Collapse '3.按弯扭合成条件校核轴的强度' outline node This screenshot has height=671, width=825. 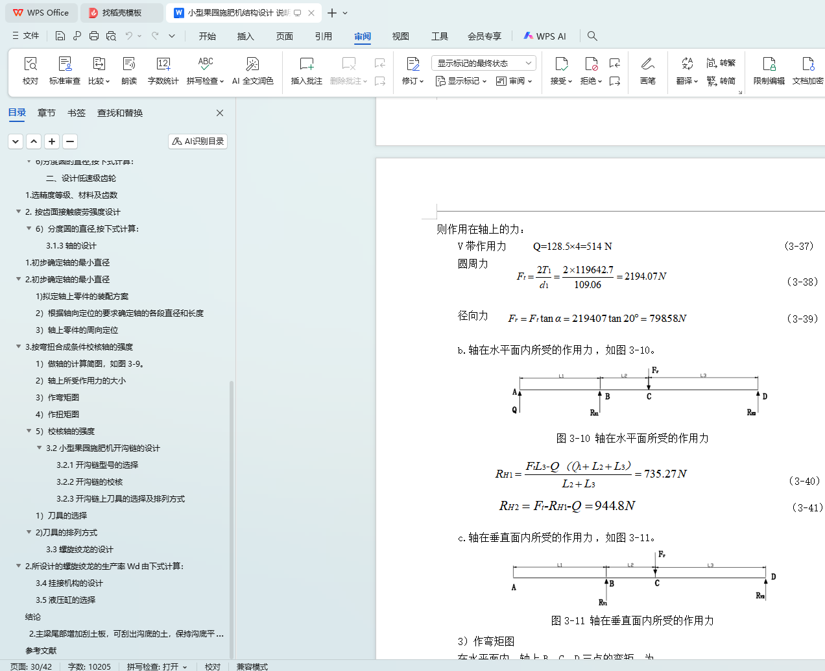point(18,347)
